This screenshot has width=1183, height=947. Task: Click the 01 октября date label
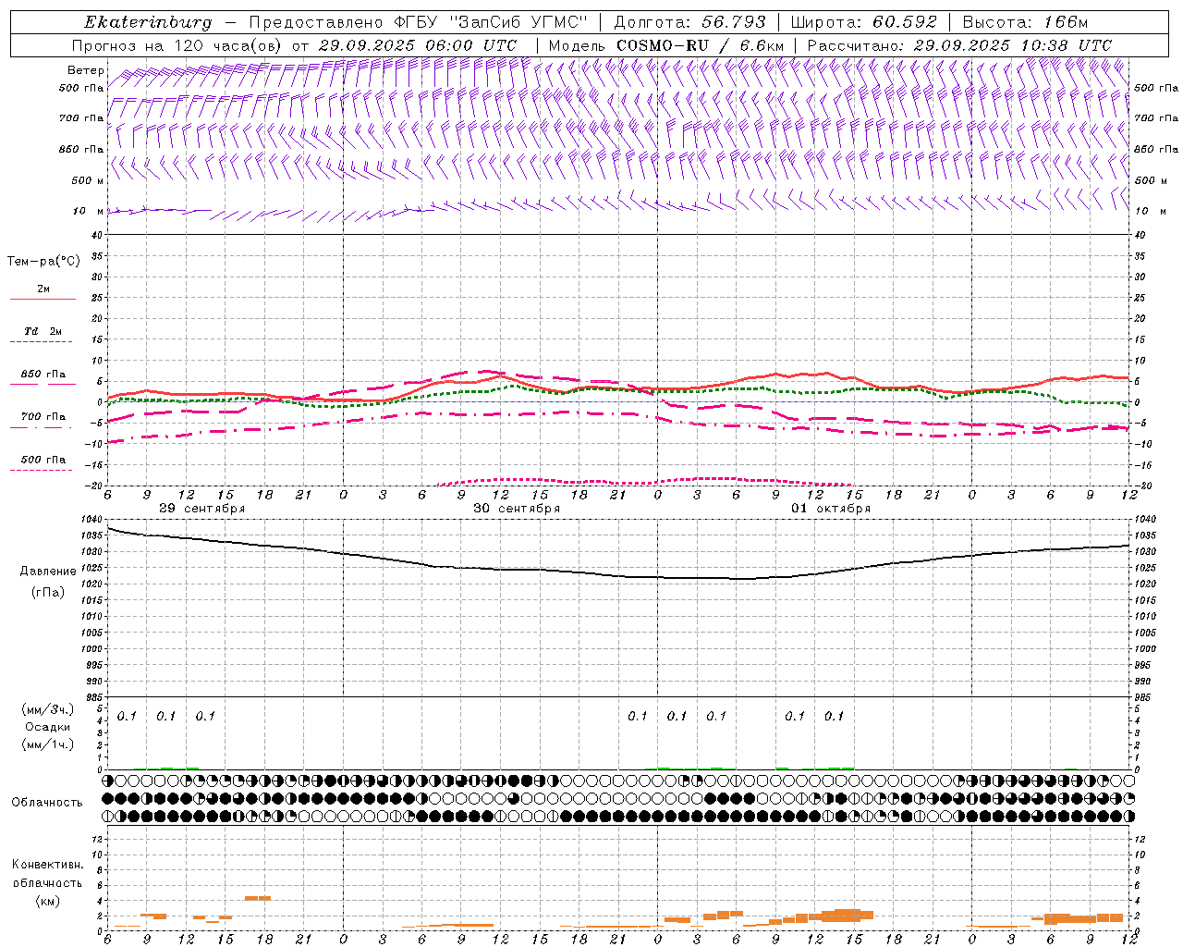831,509
